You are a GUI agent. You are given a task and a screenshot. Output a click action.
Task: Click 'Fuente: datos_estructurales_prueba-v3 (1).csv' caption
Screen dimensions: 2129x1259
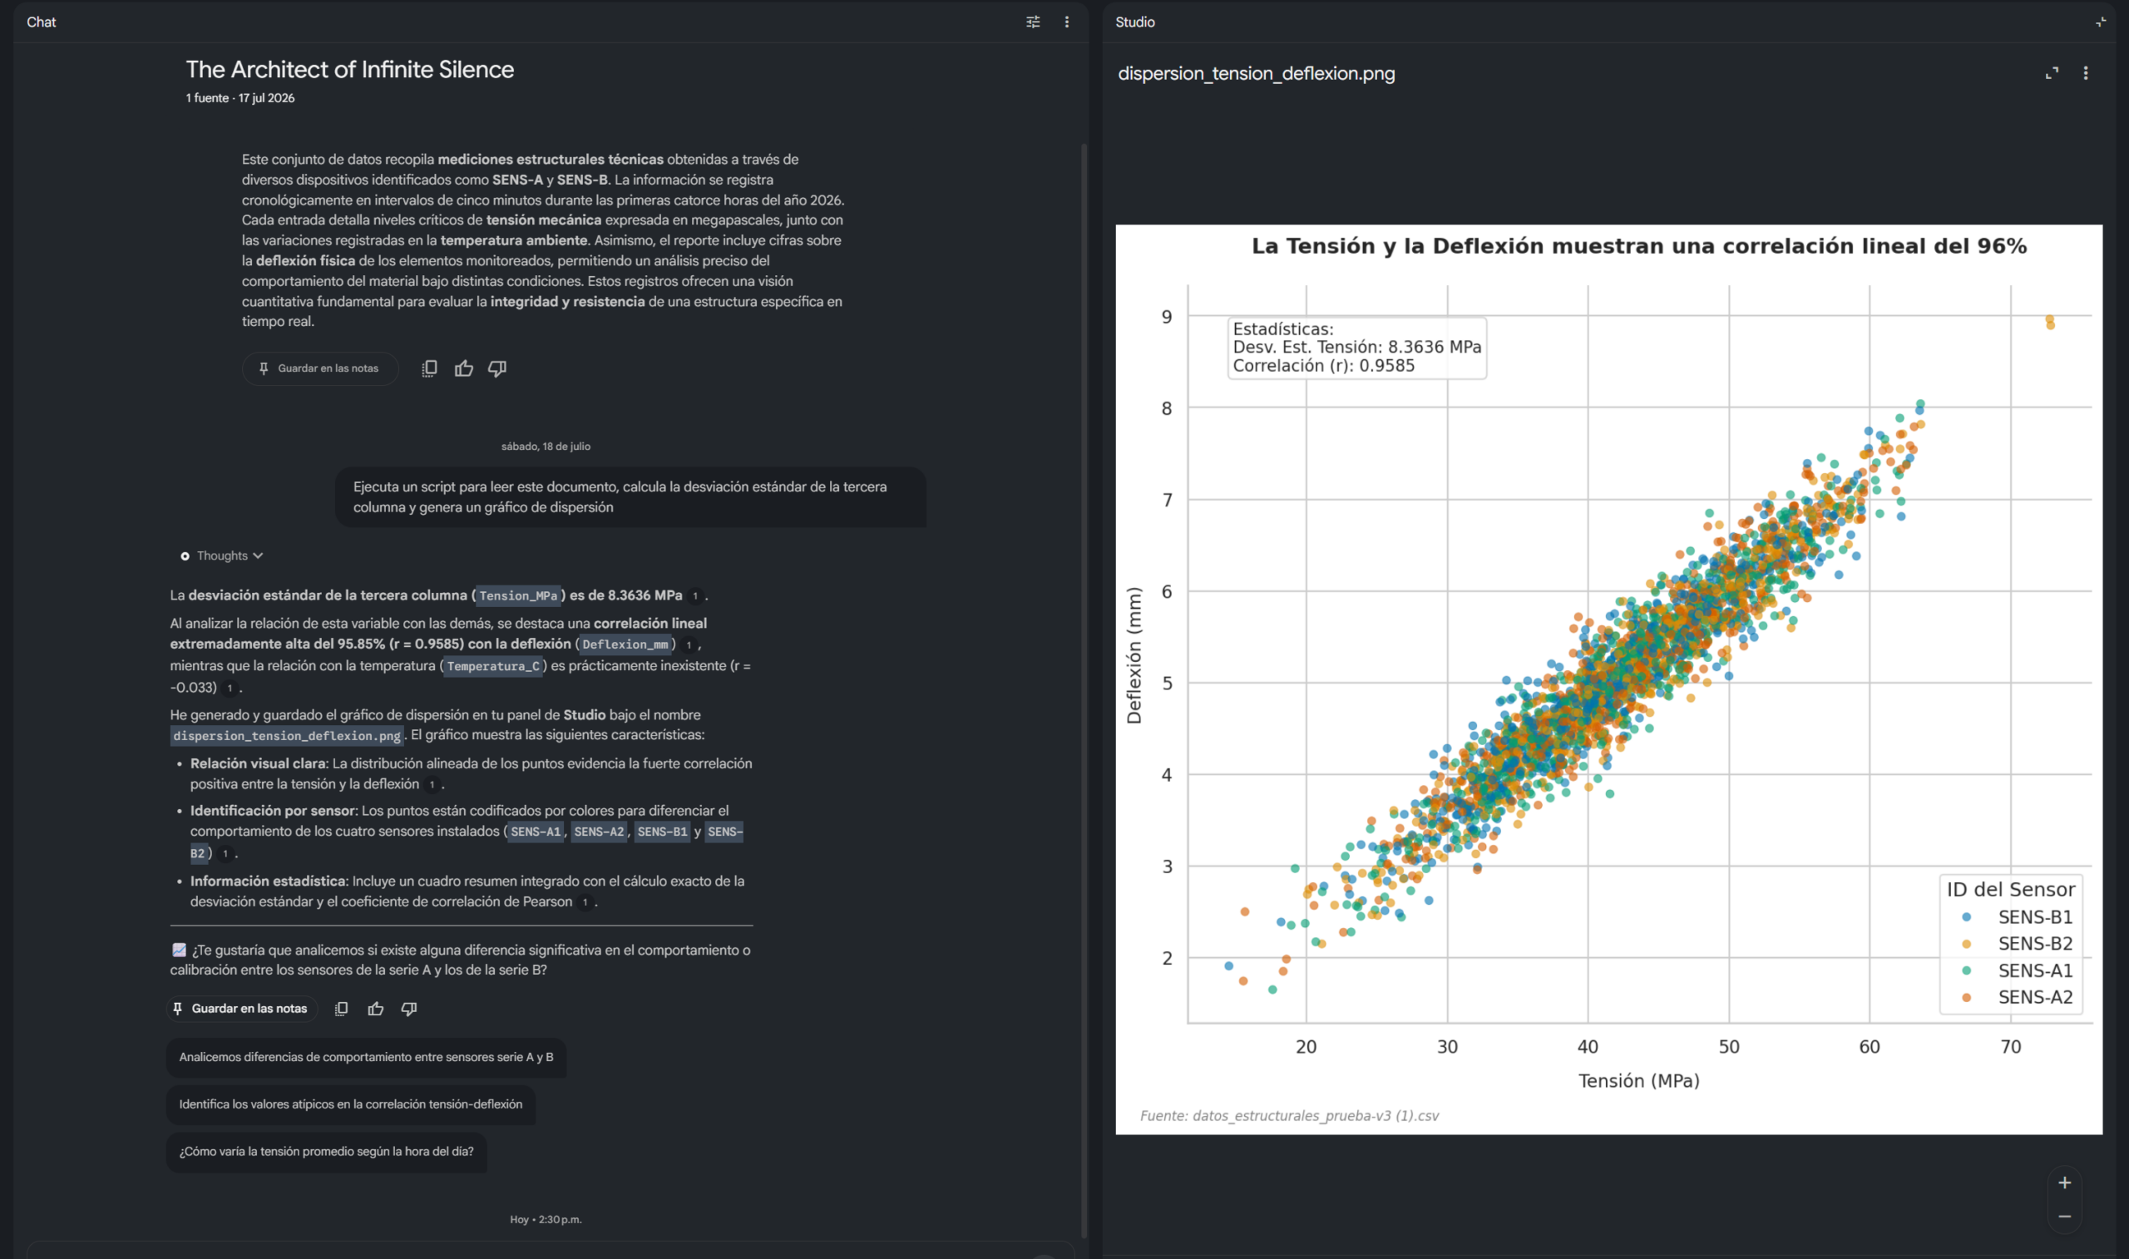(1288, 1116)
